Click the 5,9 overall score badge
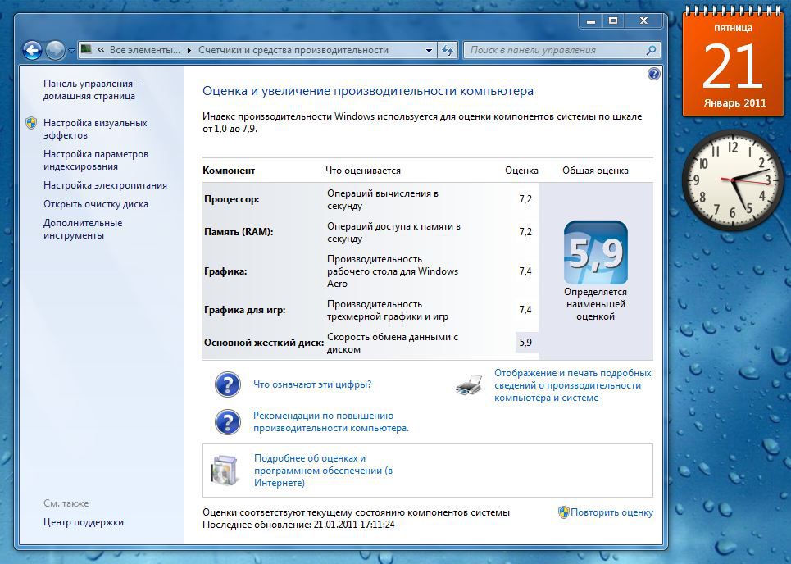Viewport: 791px width, 564px height. [x=596, y=252]
